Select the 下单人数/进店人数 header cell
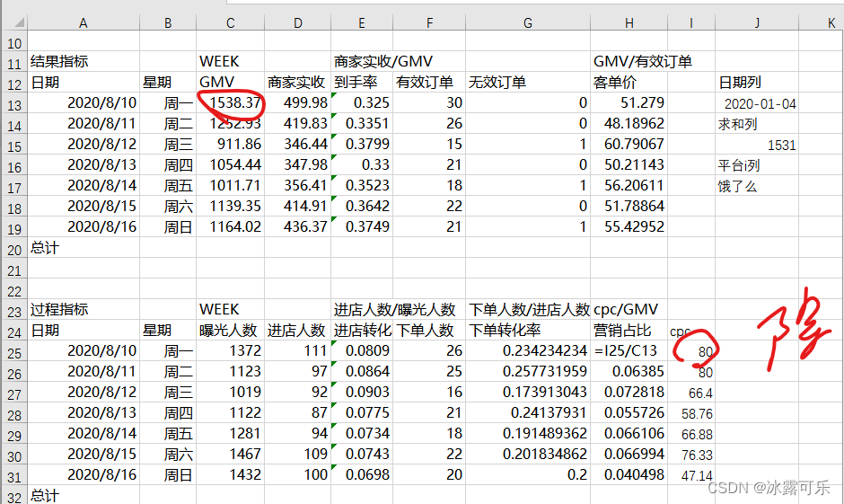 529,309
